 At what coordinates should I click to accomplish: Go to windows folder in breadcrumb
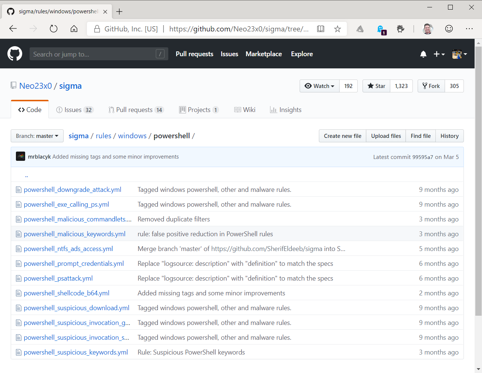click(x=132, y=136)
